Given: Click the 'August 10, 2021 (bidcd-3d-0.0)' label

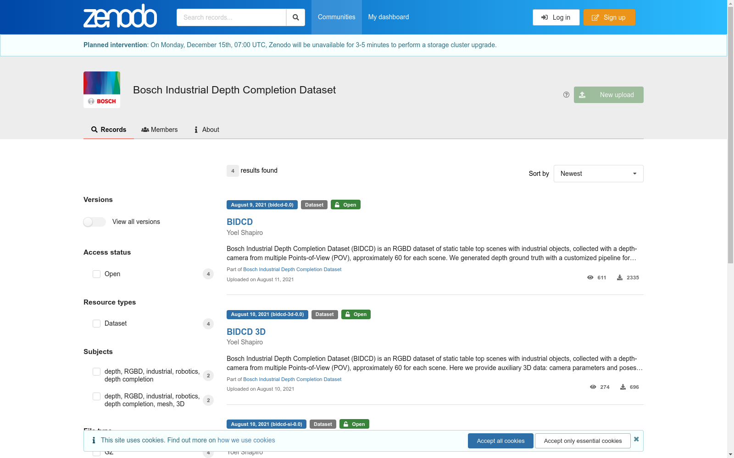Looking at the screenshot, I should [x=267, y=315].
